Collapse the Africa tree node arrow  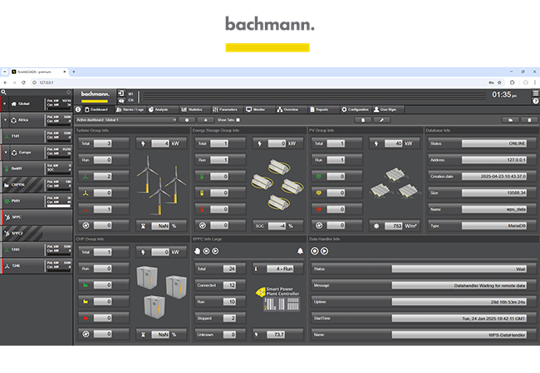click(6, 120)
